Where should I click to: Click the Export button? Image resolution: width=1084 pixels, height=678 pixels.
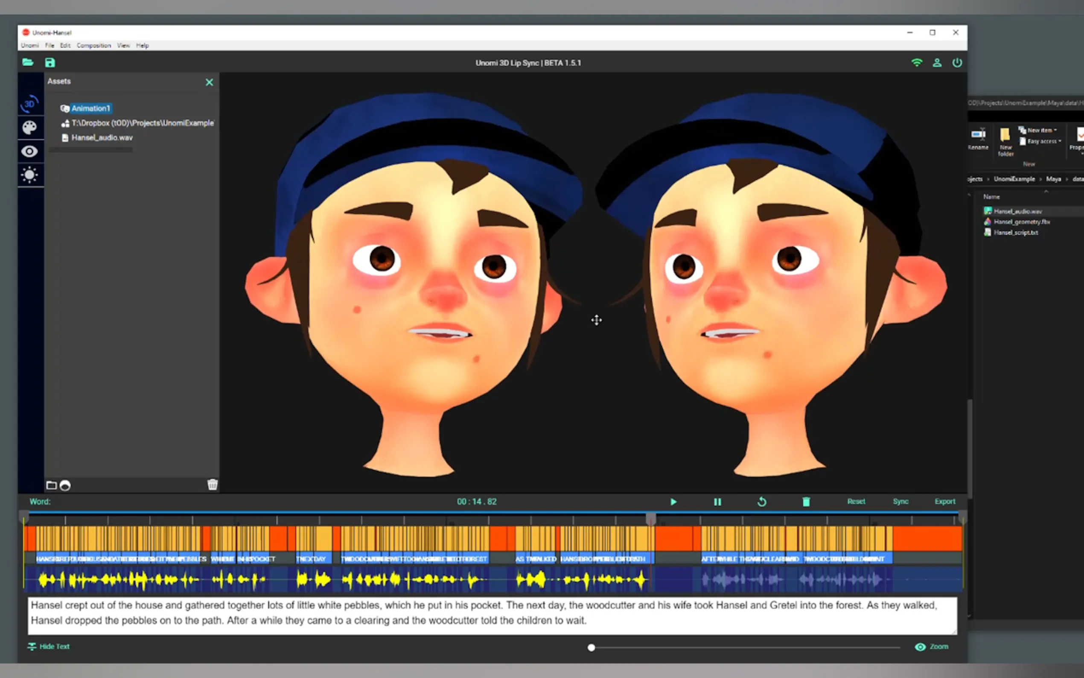[x=944, y=501]
